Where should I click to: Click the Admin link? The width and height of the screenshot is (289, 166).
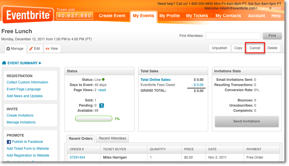pyautogui.click(x=276, y=8)
